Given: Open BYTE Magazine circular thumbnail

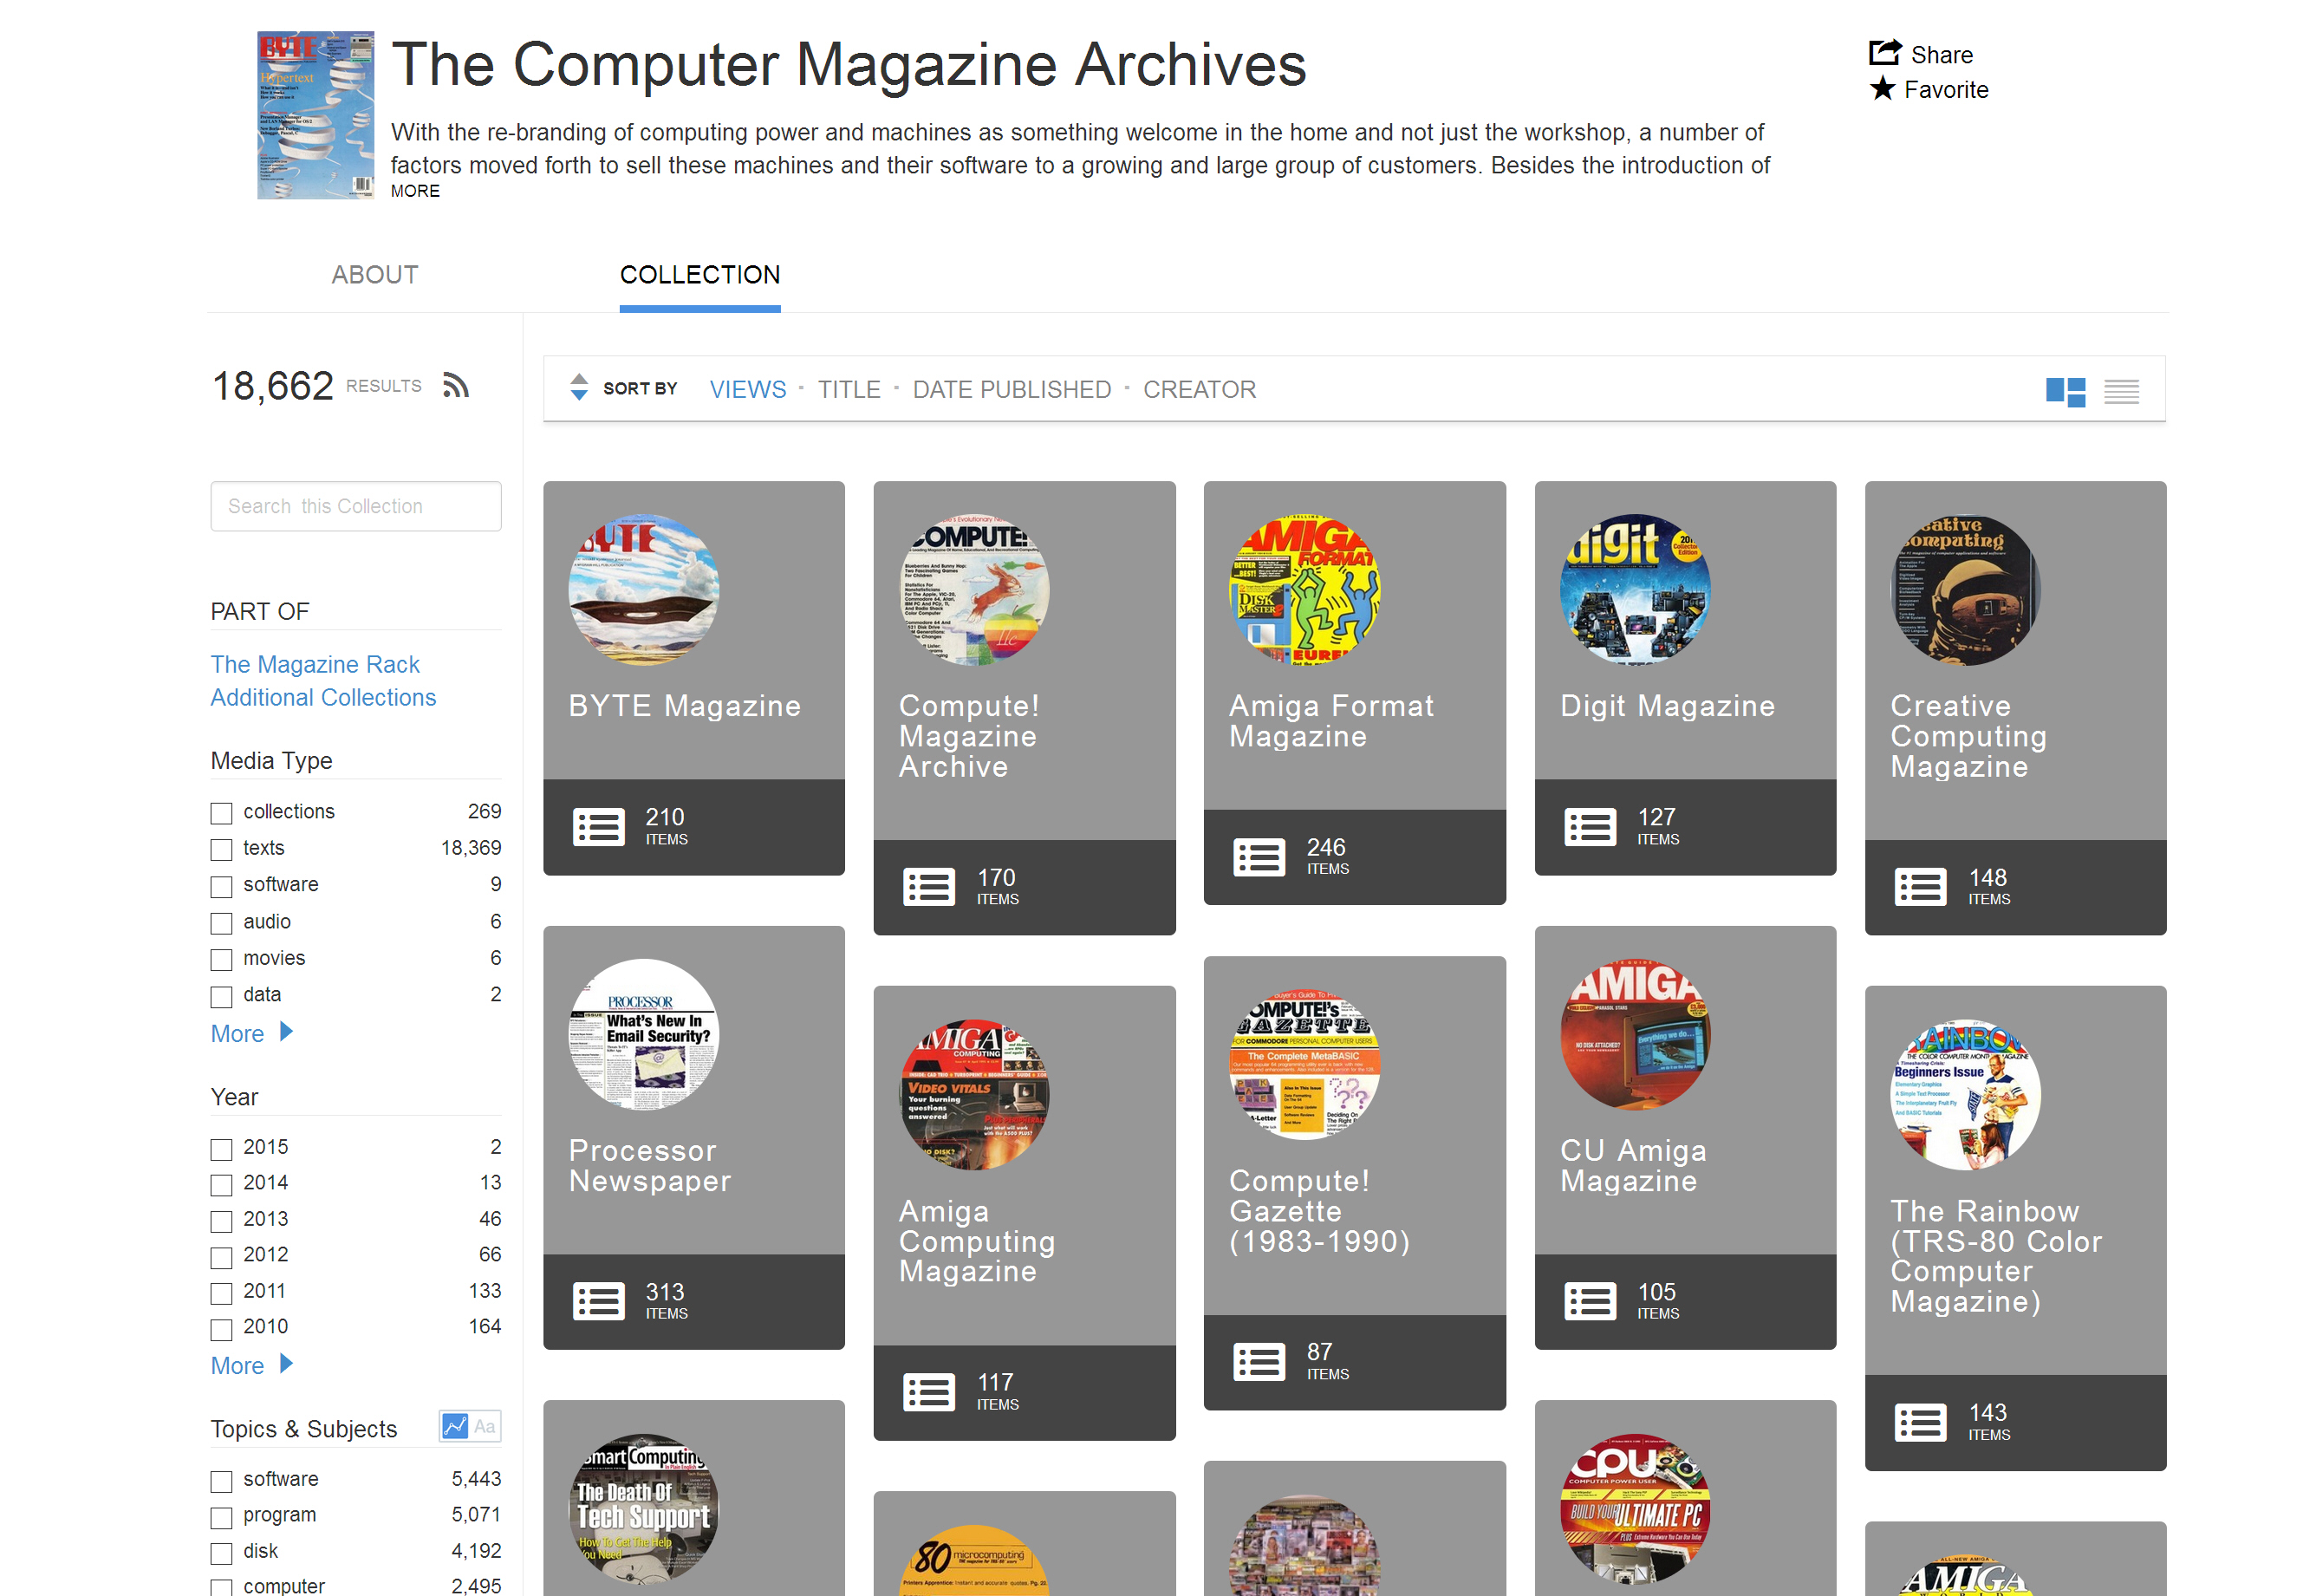Looking at the screenshot, I should tap(643, 589).
